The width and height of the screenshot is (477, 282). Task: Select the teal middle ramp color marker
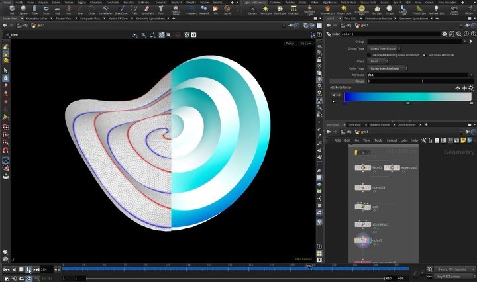[408, 103]
